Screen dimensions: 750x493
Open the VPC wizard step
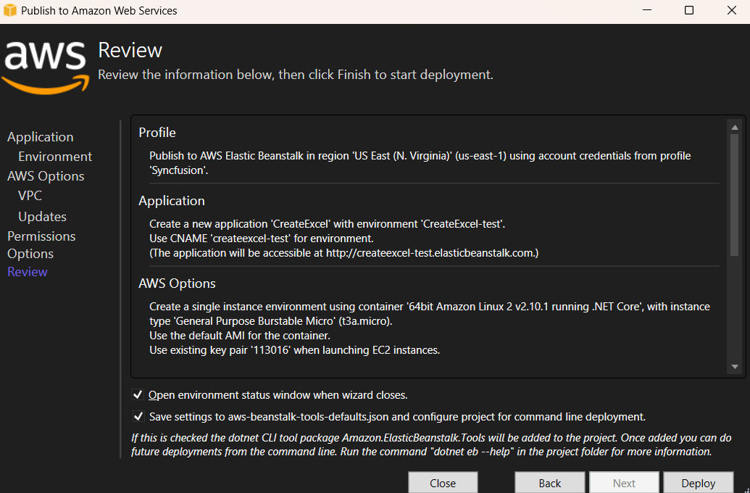[x=30, y=196]
